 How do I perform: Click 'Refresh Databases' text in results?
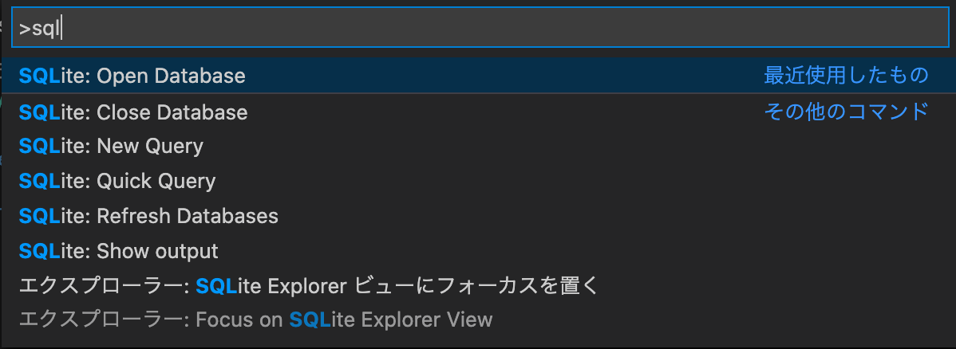coord(188,216)
